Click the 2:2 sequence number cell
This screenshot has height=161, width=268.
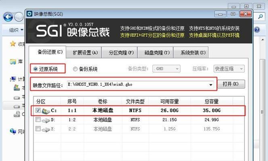[x=72, y=129]
